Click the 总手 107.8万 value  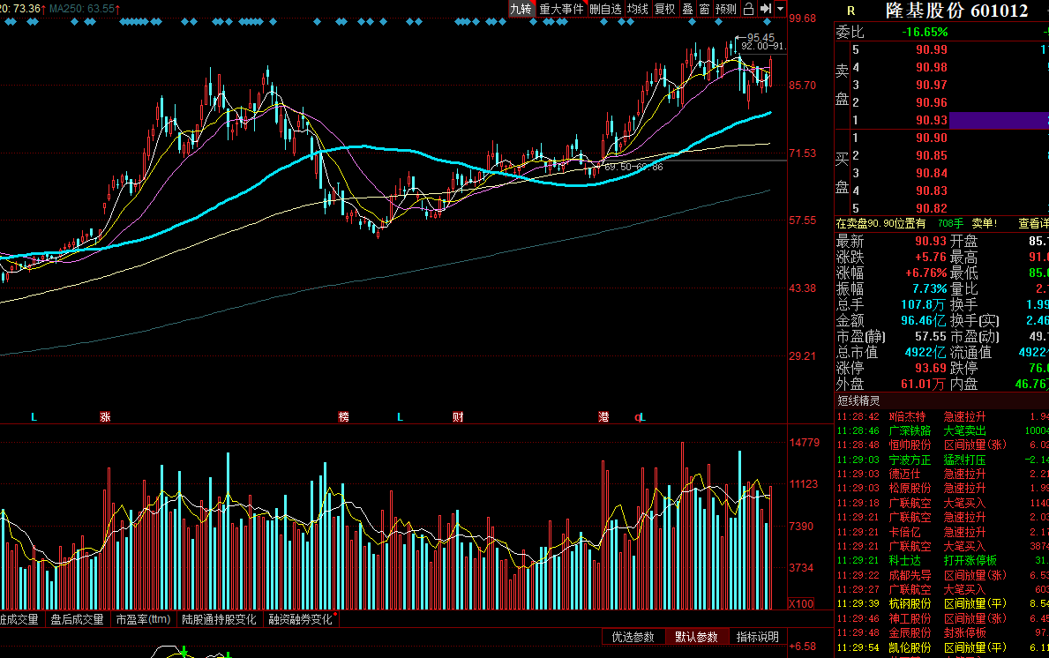click(x=923, y=305)
